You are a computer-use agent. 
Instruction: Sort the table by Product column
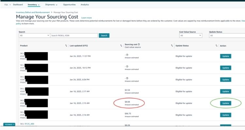pyautogui.click(x=66, y=46)
